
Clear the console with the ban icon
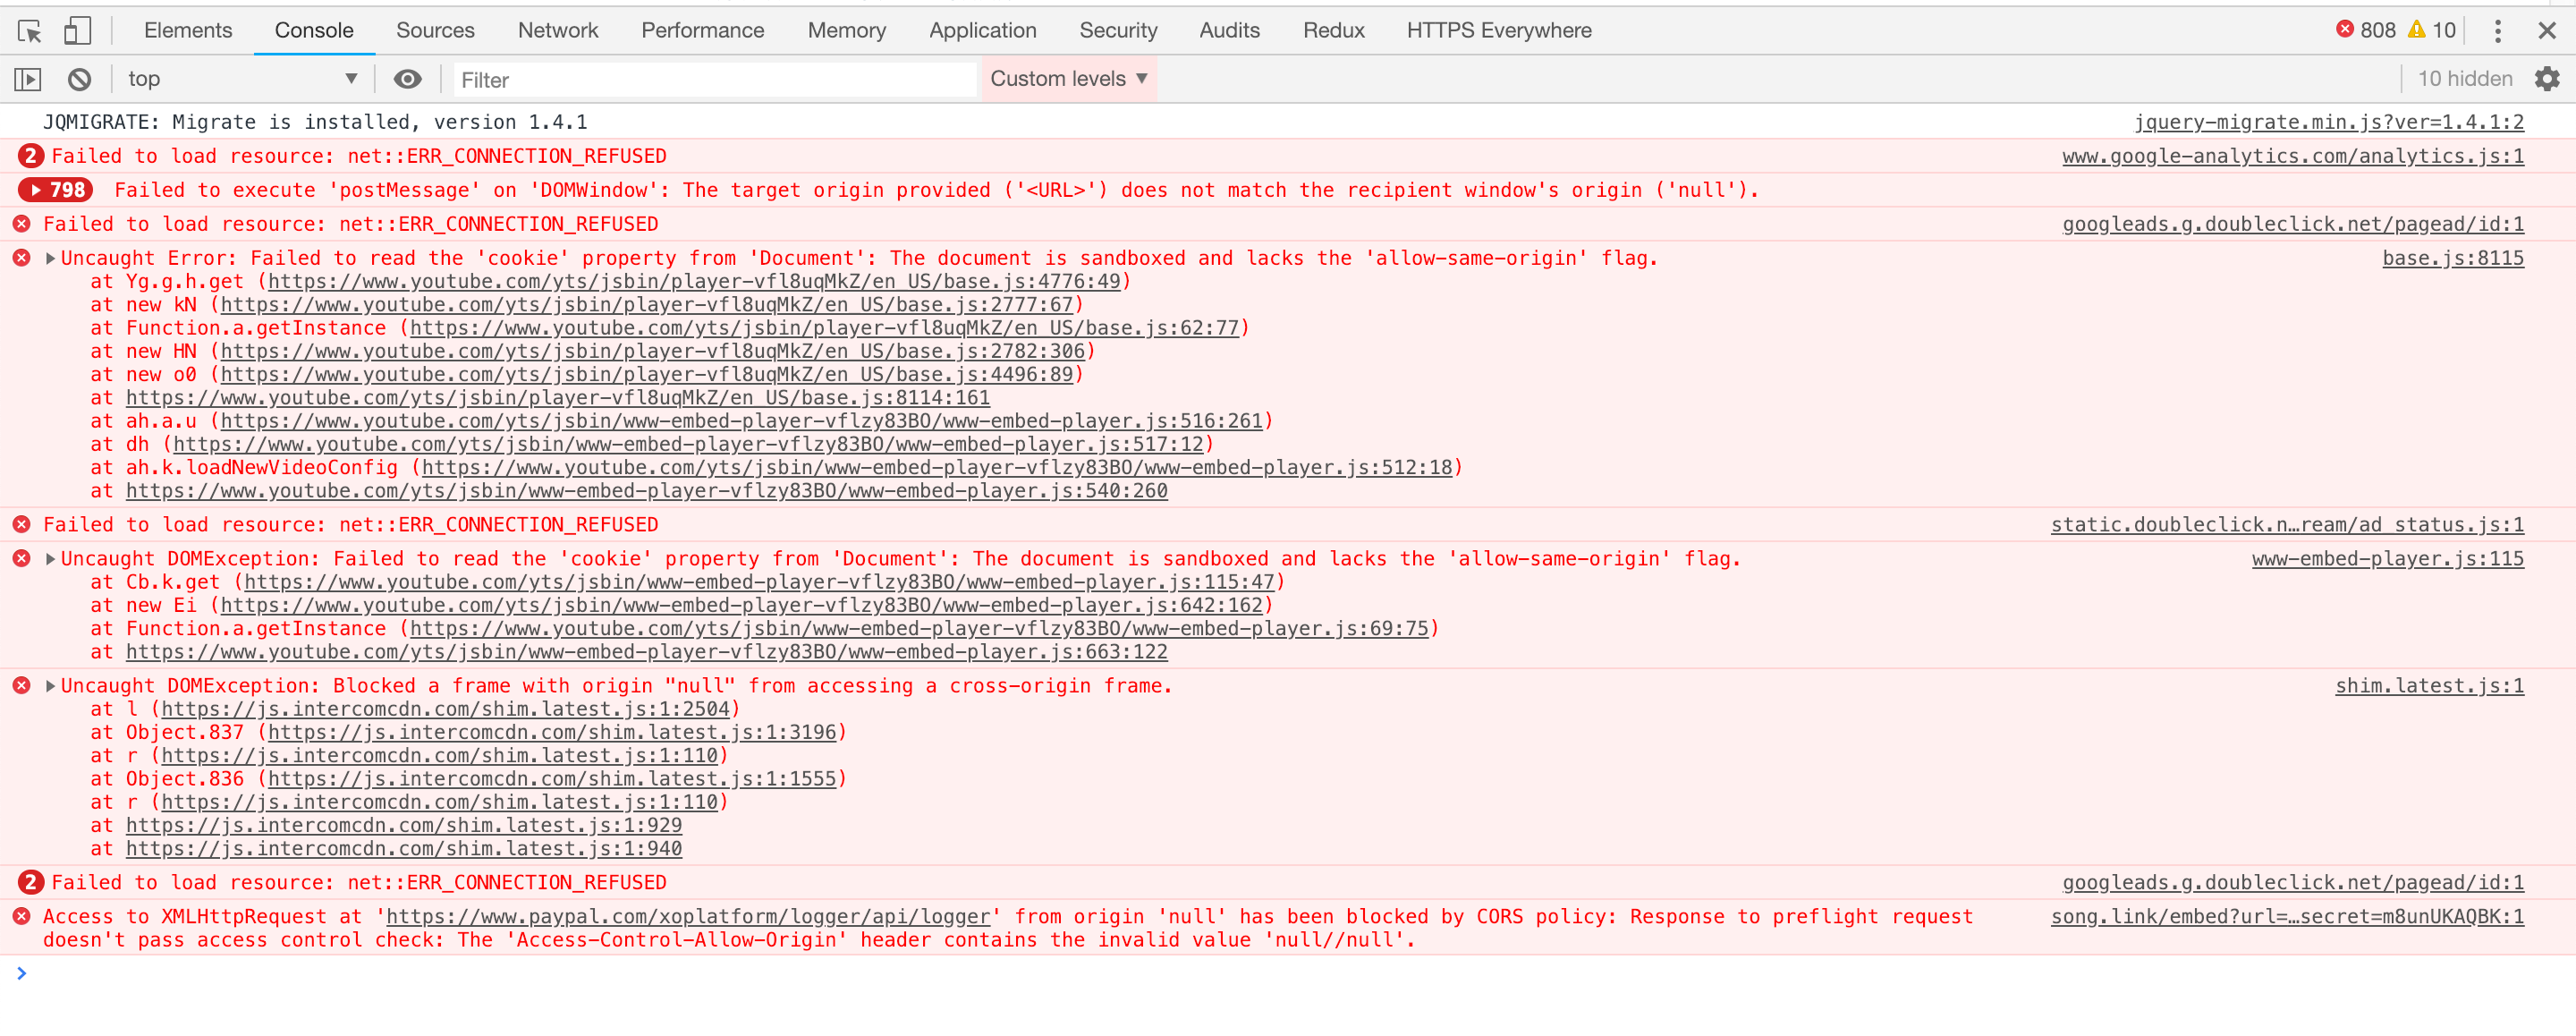[x=80, y=79]
